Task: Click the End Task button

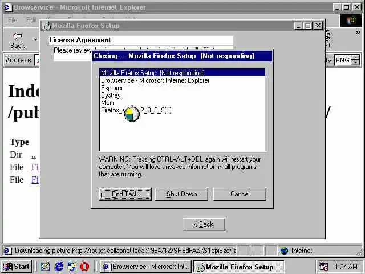Action: [125, 194]
